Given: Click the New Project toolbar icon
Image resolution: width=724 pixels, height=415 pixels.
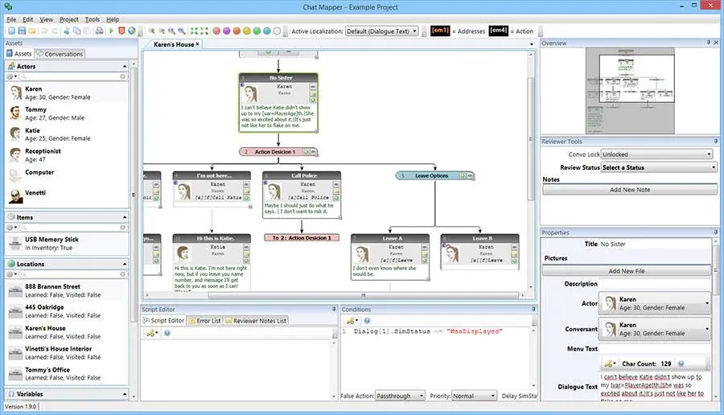Looking at the screenshot, I should point(11,31).
